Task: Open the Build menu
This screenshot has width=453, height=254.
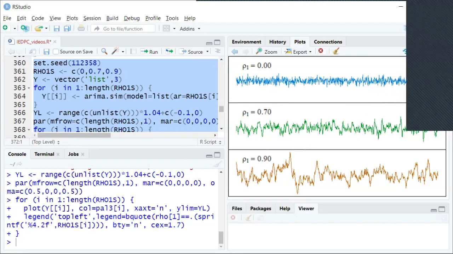Action: [x=112, y=18]
